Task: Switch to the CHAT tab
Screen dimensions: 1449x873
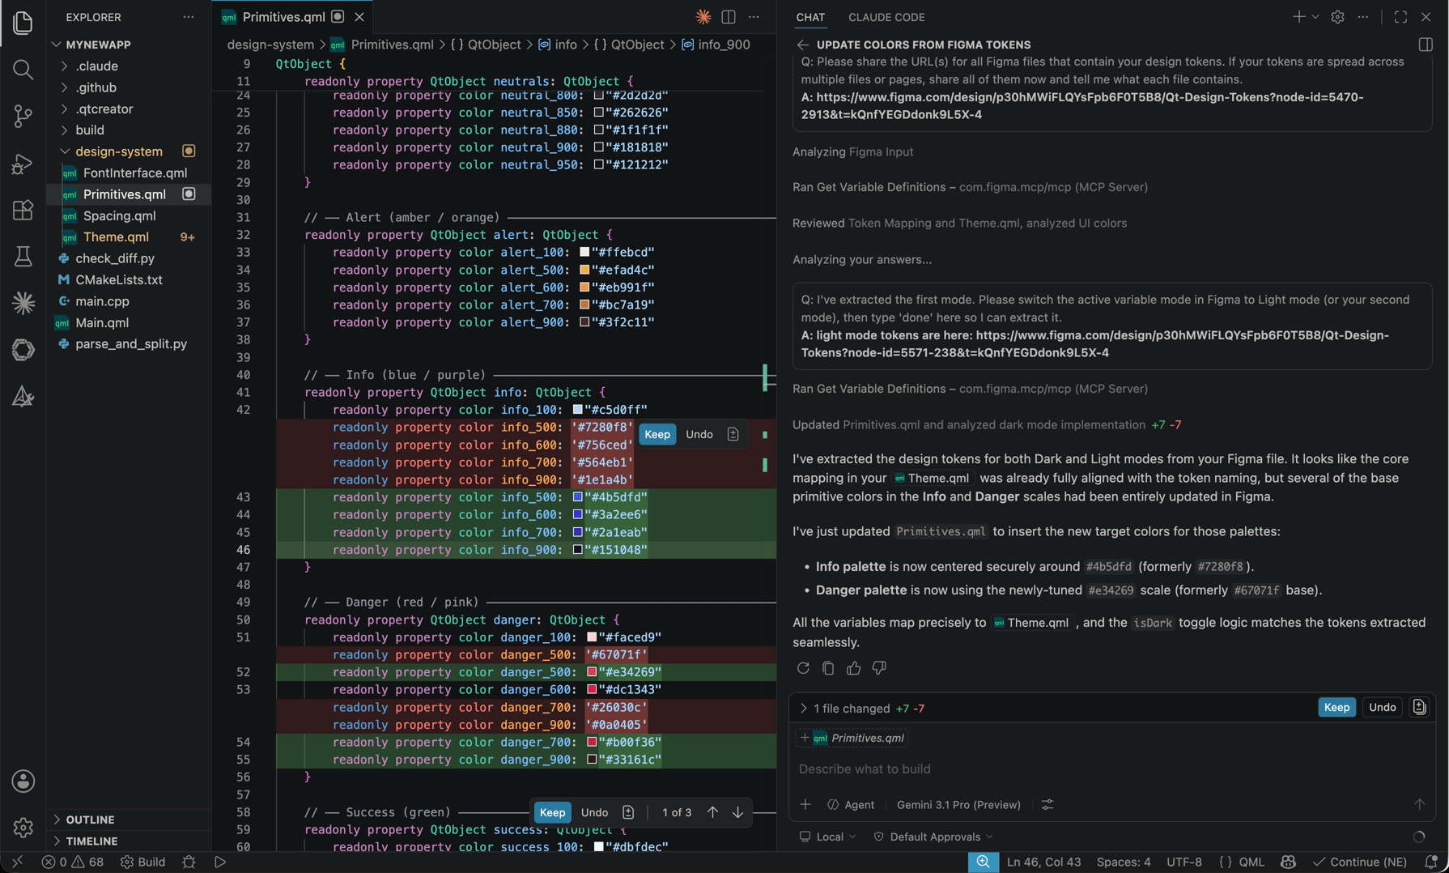Action: [810, 17]
